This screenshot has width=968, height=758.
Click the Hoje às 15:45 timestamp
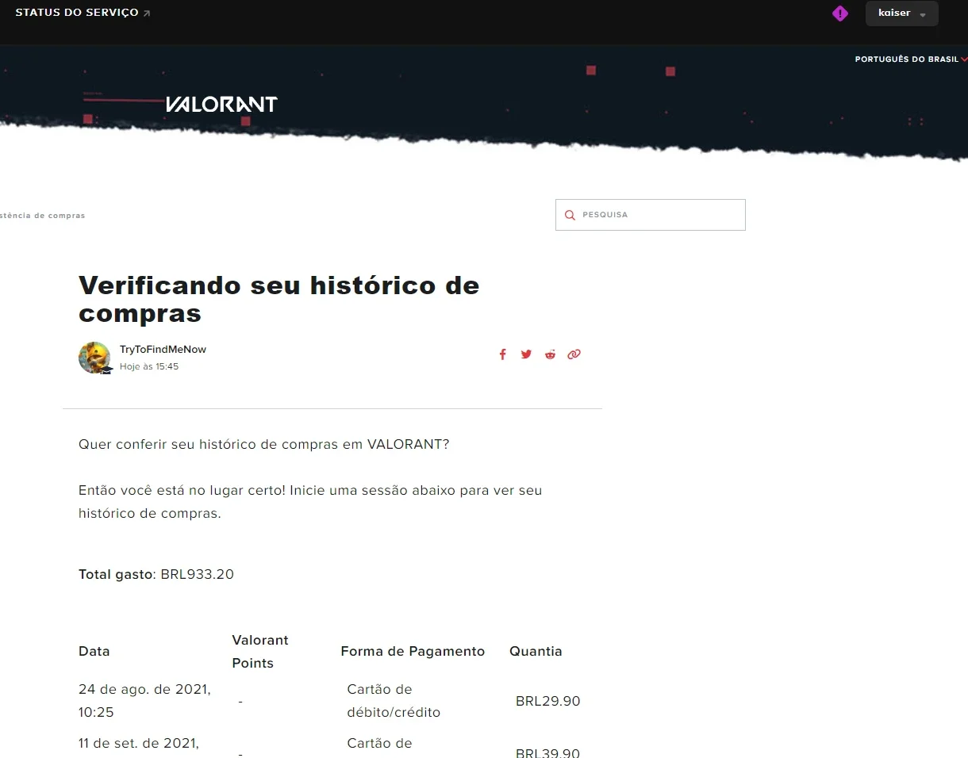149,367
